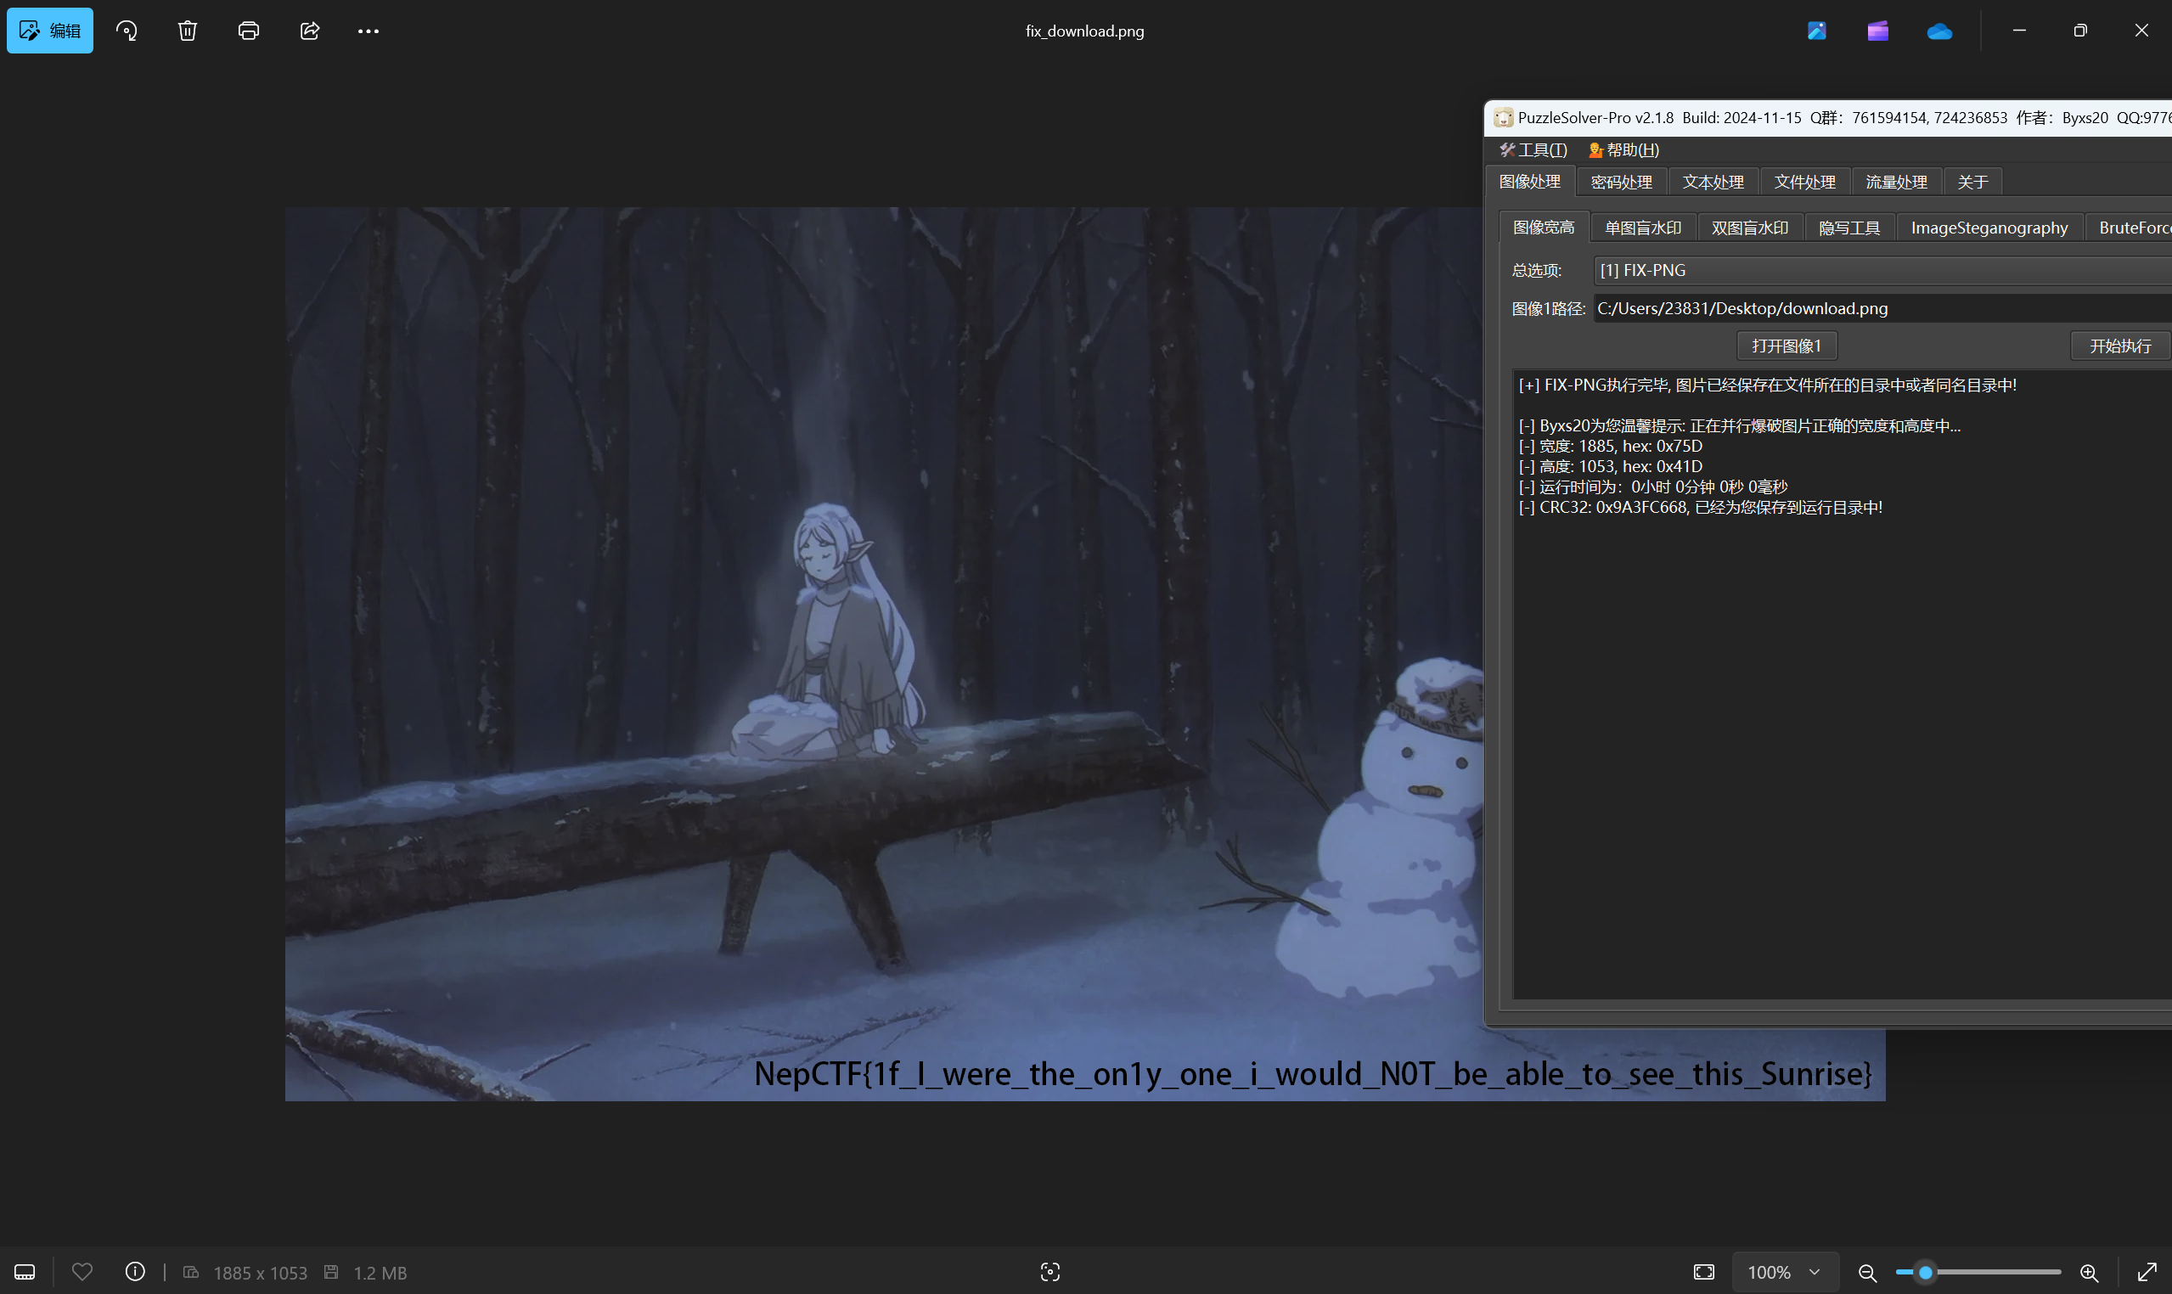The height and width of the screenshot is (1294, 2172).
Task: Favorite the photo with the heart icon
Action: [82, 1272]
